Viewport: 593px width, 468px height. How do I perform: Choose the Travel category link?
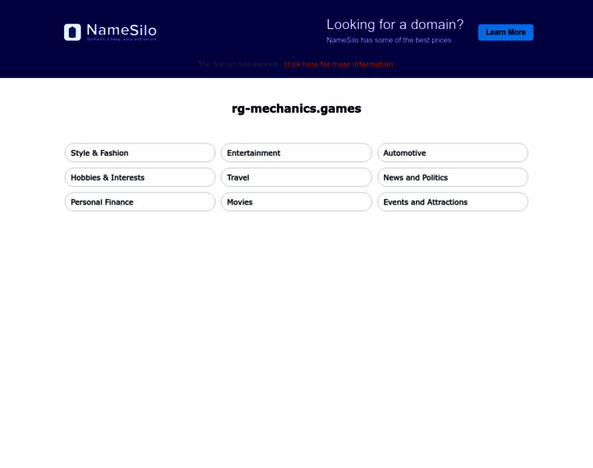tap(296, 177)
